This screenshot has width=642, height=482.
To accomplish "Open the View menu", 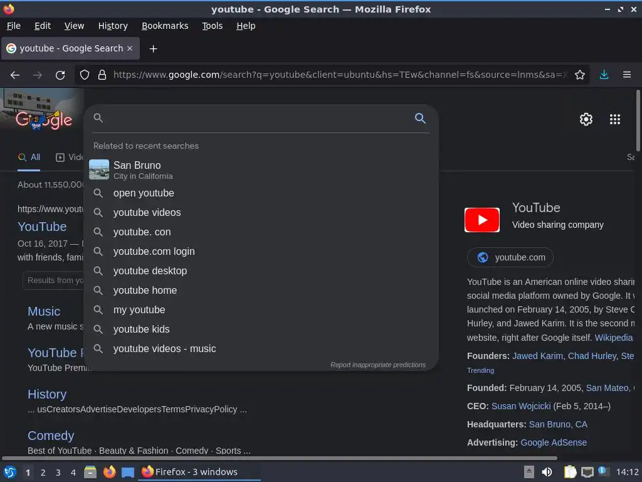I will tap(74, 26).
